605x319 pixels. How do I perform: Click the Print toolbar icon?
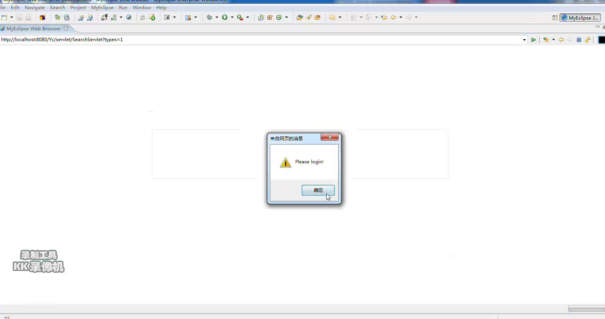[28, 17]
